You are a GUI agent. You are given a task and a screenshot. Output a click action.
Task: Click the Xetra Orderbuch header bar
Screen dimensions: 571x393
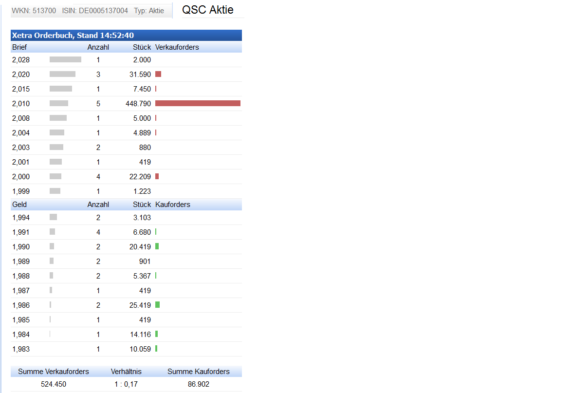pos(126,35)
